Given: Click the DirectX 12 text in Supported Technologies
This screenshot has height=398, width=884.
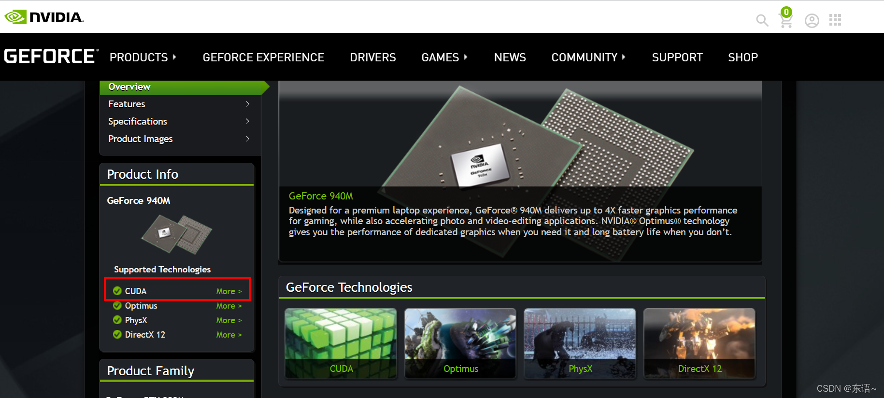Looking at the screenshot, I should (145, 335).
